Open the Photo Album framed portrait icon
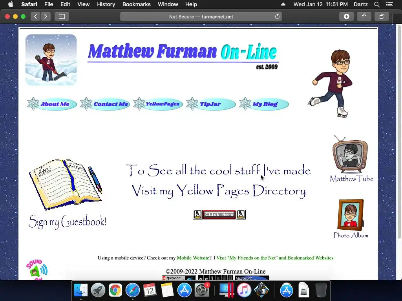402x301 pixels. tap(351, 215)
